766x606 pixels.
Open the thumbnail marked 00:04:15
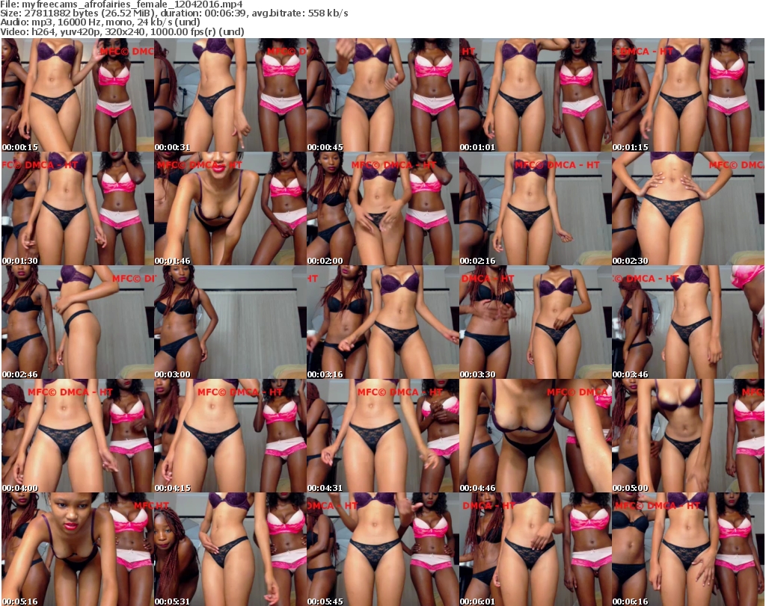coord(230,436)
